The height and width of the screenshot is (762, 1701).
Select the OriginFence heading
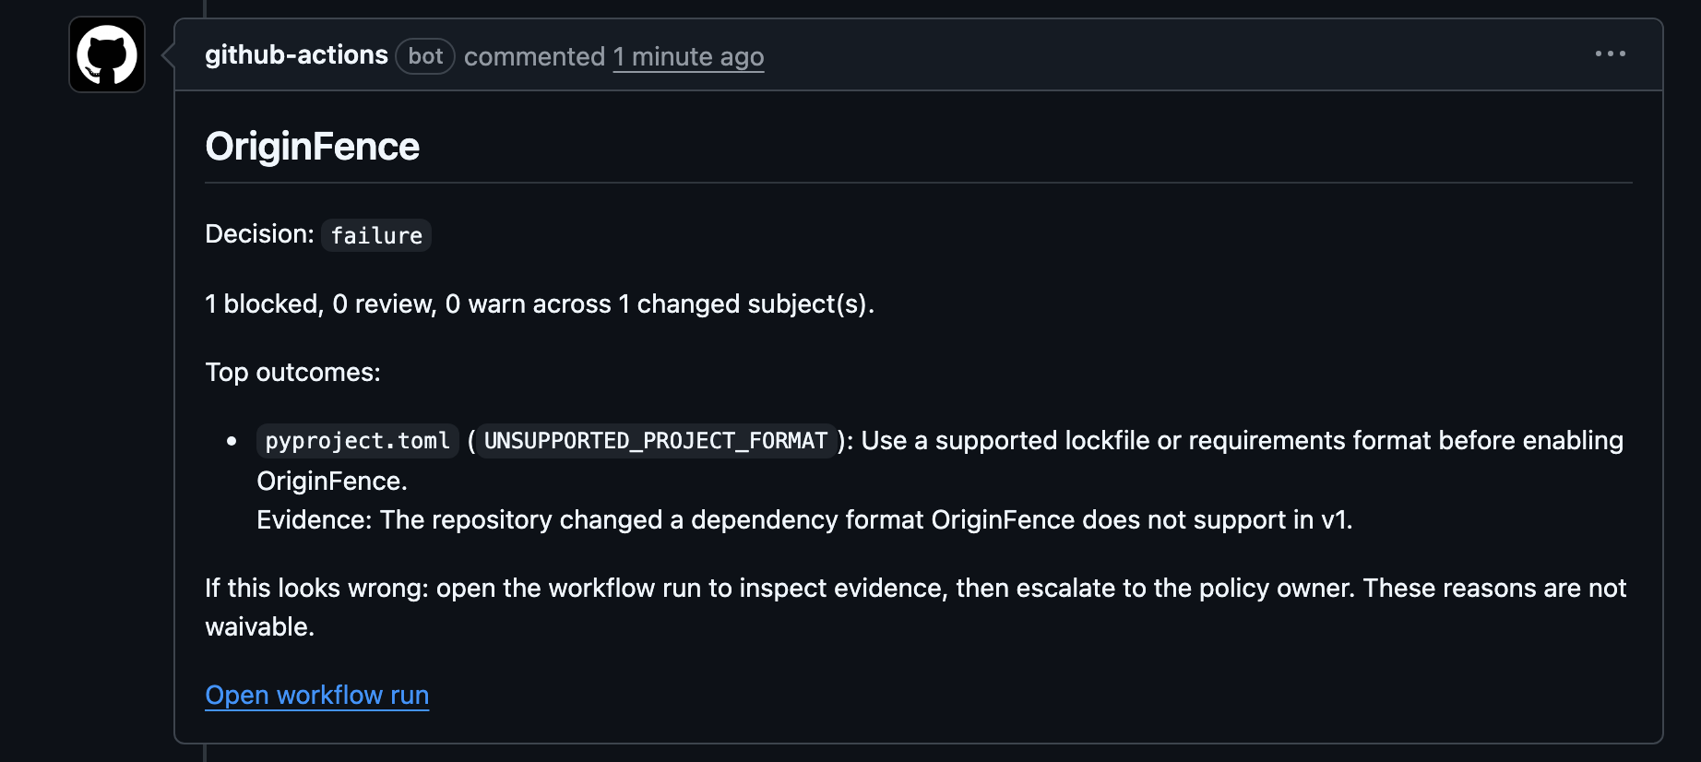coord(313,146)
